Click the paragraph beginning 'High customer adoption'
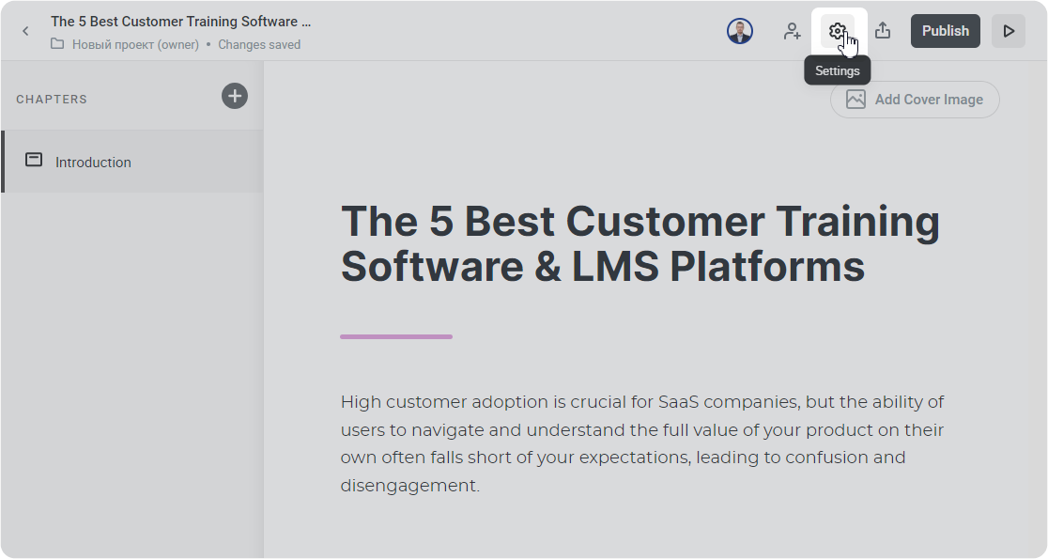The image size is (1048, 559). click(x=642, y=443)
